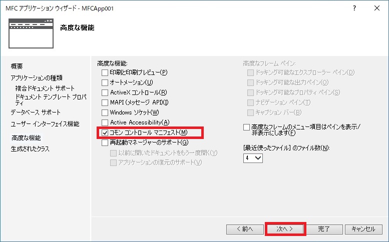Screen dimensions: 389x242
Task: Click the help question mark icon
Action: coord(354,8)
